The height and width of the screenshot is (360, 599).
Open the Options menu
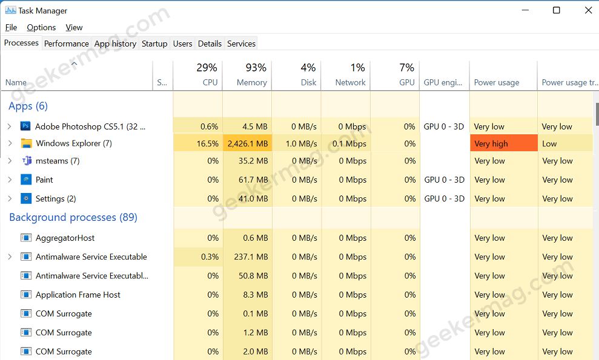[x=41, y=27]
